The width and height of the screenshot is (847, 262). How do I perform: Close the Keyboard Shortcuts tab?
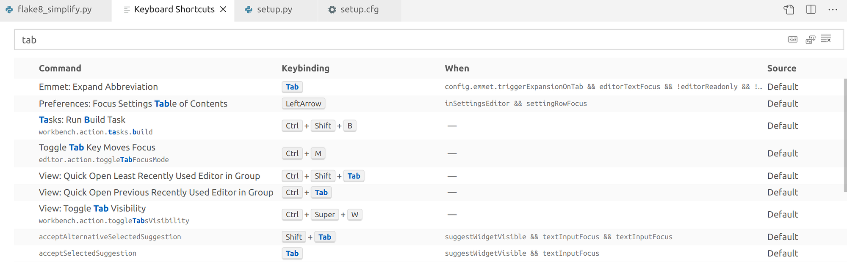(223, 9)
